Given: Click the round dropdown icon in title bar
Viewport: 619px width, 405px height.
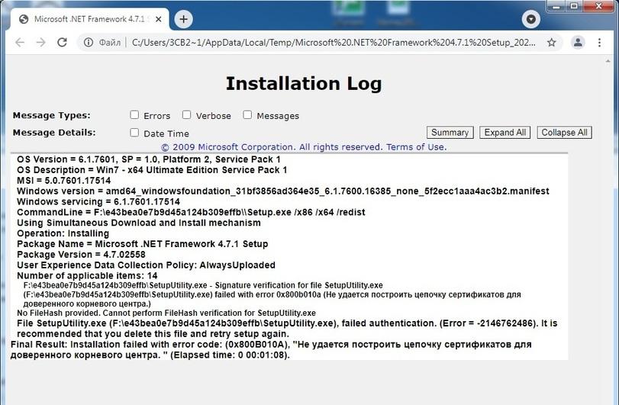Looking at the screenshot, I should coord(531,19).
